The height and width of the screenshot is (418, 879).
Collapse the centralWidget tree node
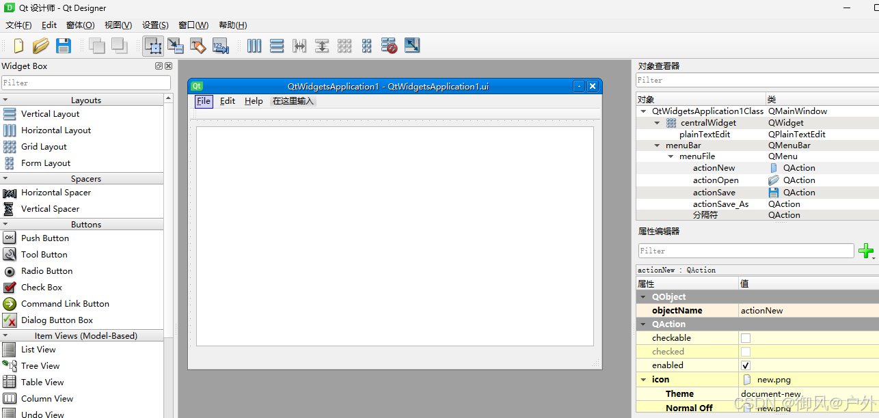click(x=657, y=123)
